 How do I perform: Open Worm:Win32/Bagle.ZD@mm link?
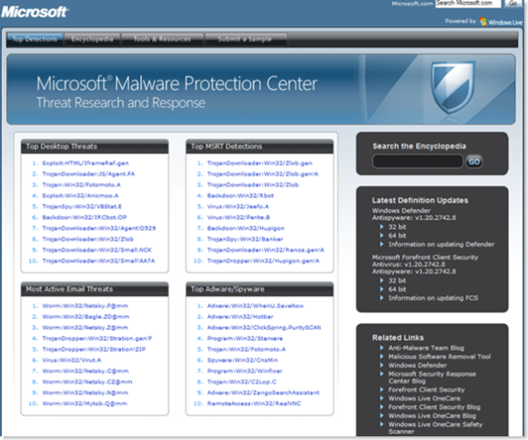point(86,317)
